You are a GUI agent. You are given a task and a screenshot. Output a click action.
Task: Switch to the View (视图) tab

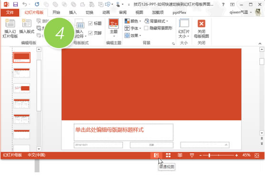click(x=139, y=12)
